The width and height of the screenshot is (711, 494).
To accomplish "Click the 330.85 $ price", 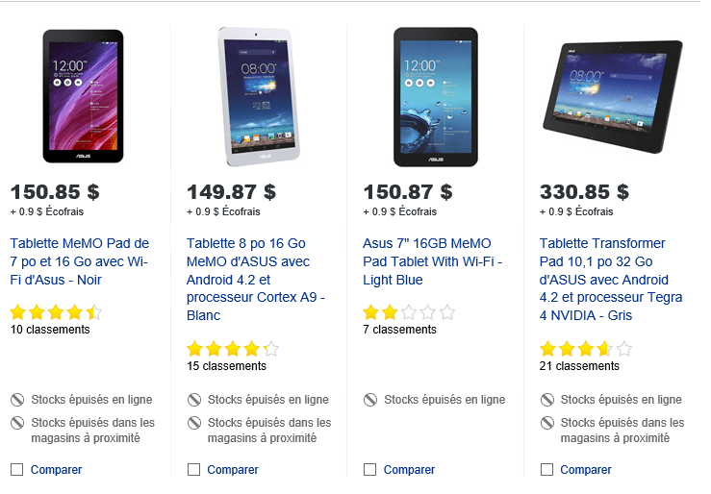I will click(584, 192).
